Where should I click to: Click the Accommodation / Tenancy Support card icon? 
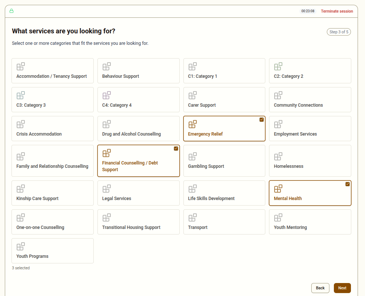(x=20, y=66)
